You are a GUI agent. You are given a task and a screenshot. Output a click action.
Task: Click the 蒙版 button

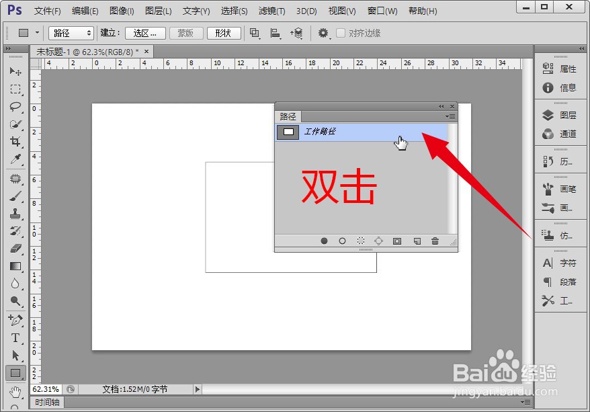tap(186, 33)
